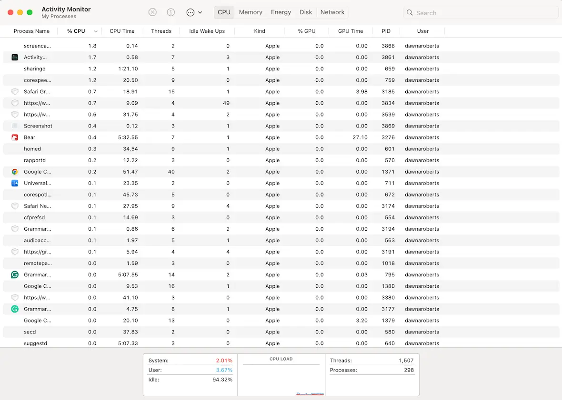
Task: Switch to the Memory tab
Action: tap(251, 12)
